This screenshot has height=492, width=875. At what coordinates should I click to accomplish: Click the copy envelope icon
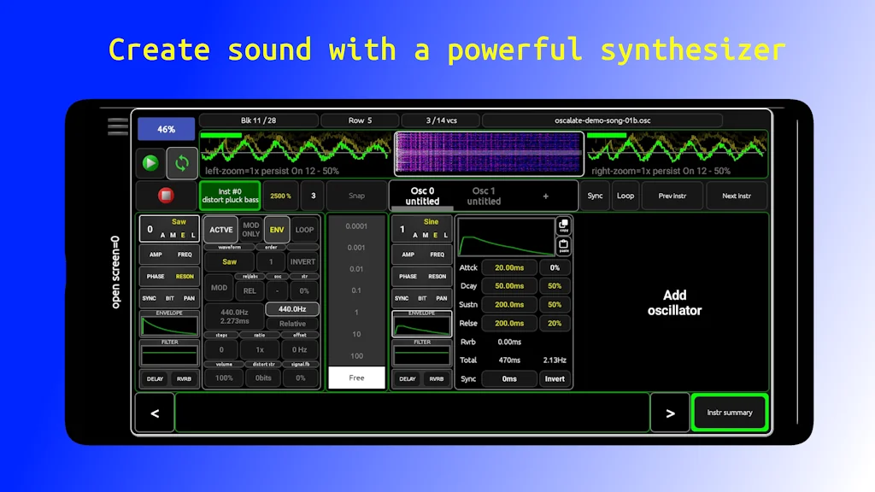click(x=564, y=224)
